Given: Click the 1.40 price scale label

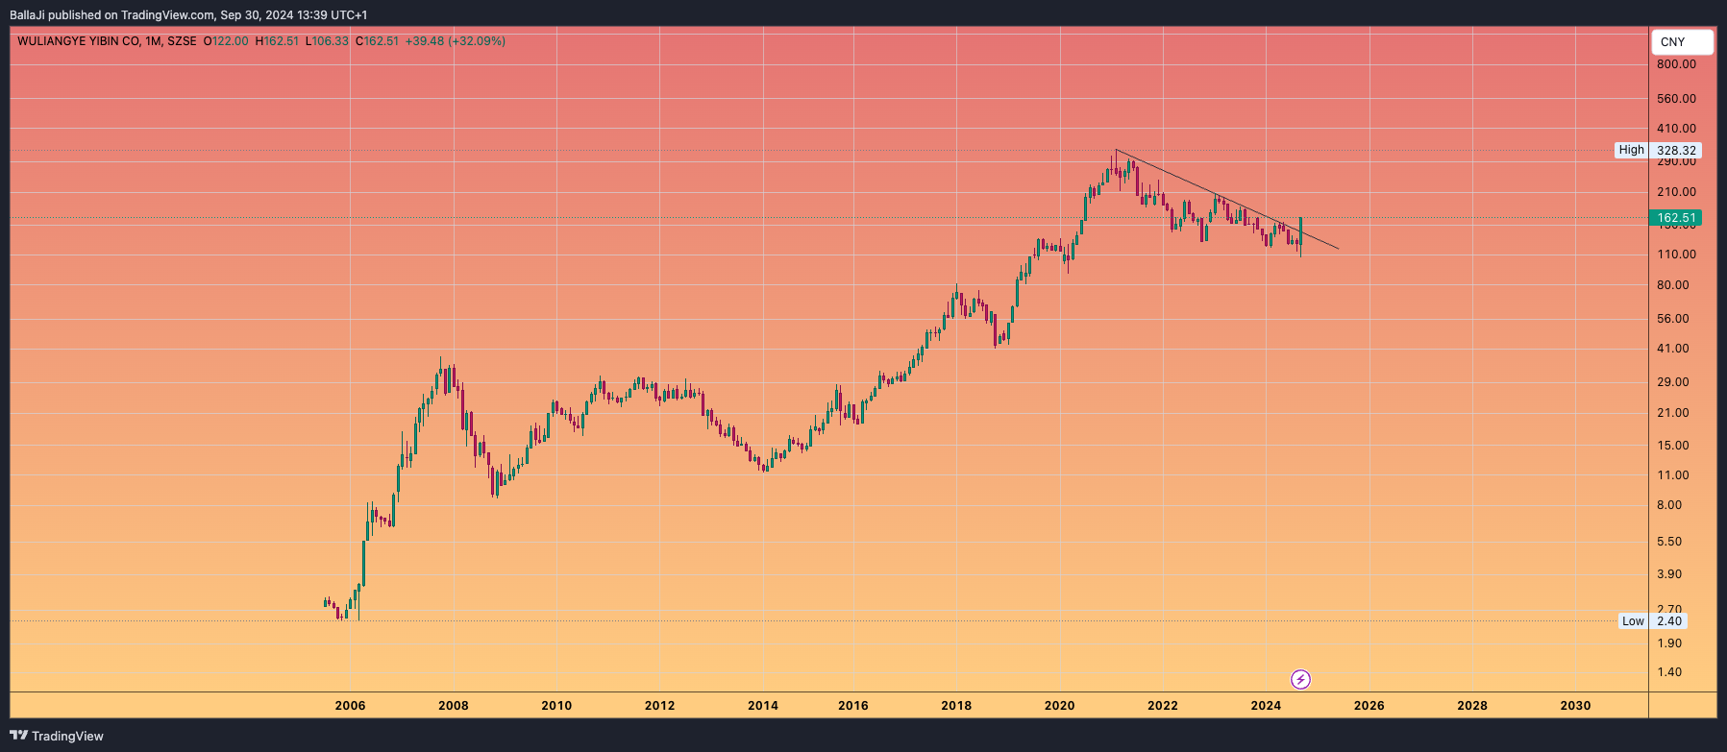Looking at the screenshot, I should coord(1669,672).
